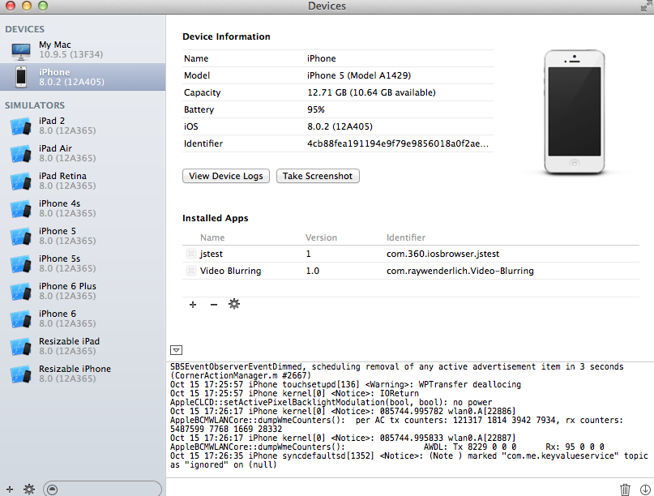Click the iPhone 6 simulator icon
The image size is (654, 496).
tap(21, 319)
